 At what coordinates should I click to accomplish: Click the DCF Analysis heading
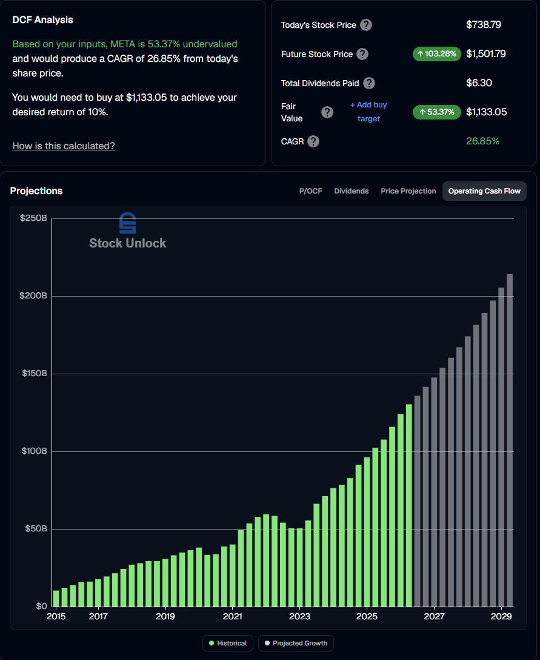(42, 20)
